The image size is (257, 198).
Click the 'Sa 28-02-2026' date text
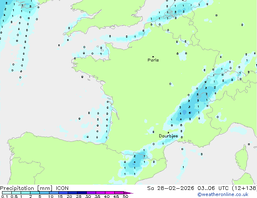(171, 188)
